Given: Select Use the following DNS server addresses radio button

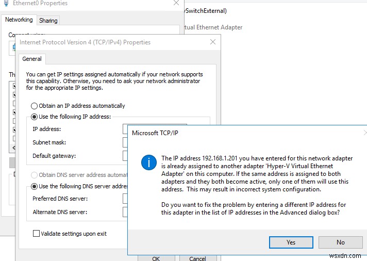Looking at the screenshot, I should pos(34,187).
